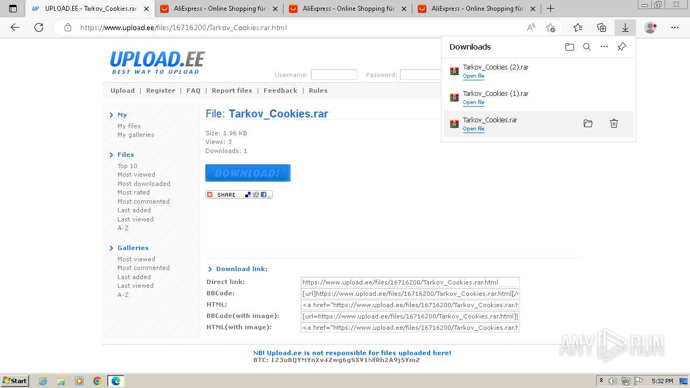Viewport: 690px width, 388px height.
Task: Select the HTML(with image) text field
Action: pyautogui.click(x=410, y=328)
